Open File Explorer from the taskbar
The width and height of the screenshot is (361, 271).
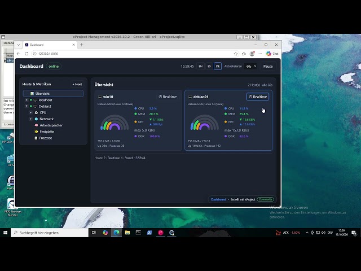click(127, 233)
